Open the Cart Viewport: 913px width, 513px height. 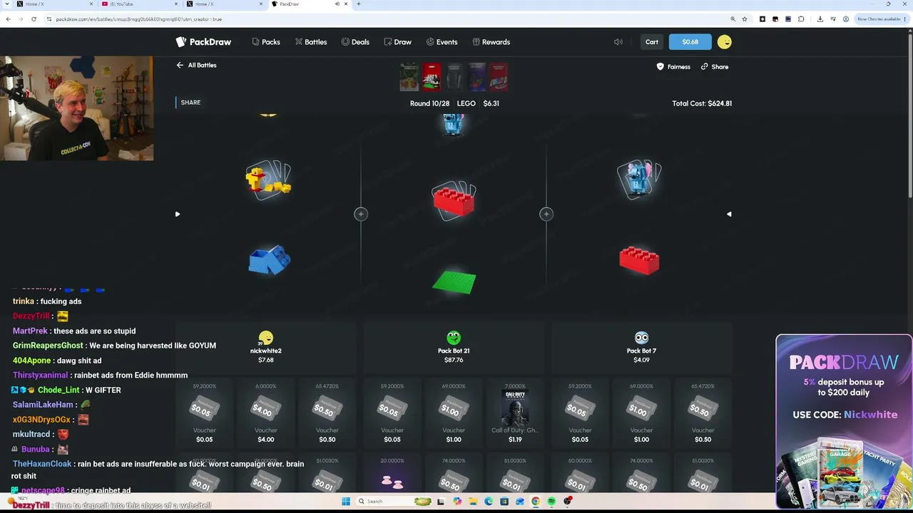click(x=652, y=42)
